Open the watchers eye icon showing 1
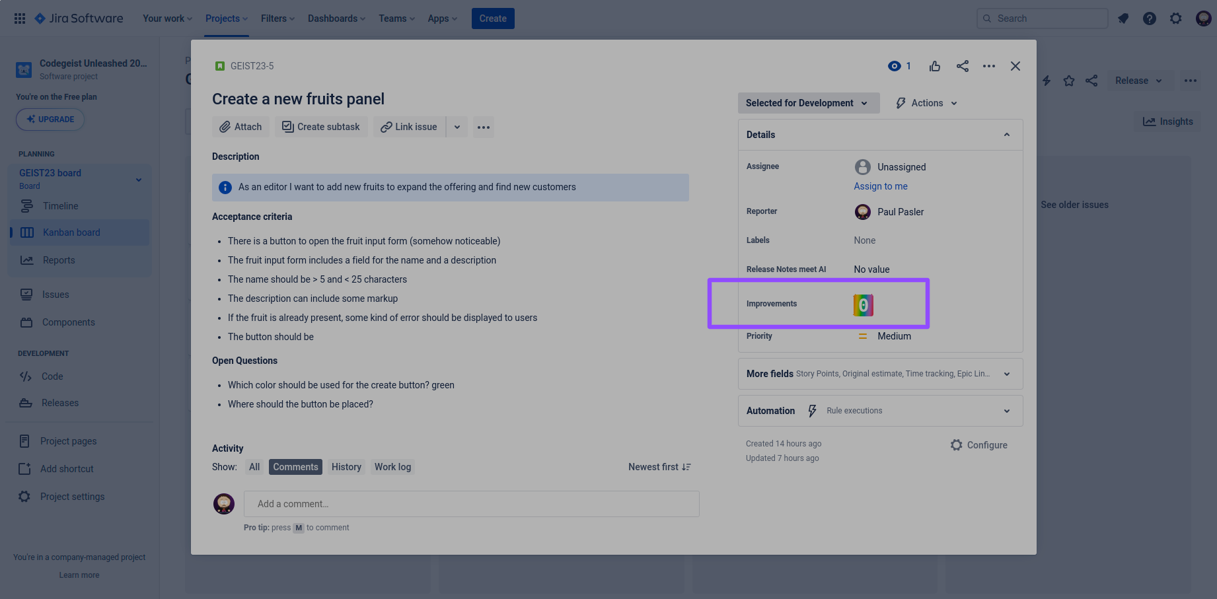The width and height of the screenshot is (1217, 599). pyautogui.click(x=895, y=66)
